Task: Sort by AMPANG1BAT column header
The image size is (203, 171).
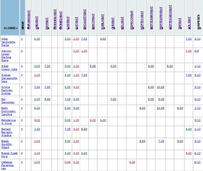Action: [29, 20]
